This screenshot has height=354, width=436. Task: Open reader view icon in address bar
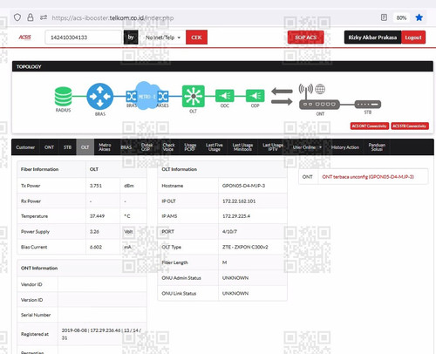click(384, 17)
